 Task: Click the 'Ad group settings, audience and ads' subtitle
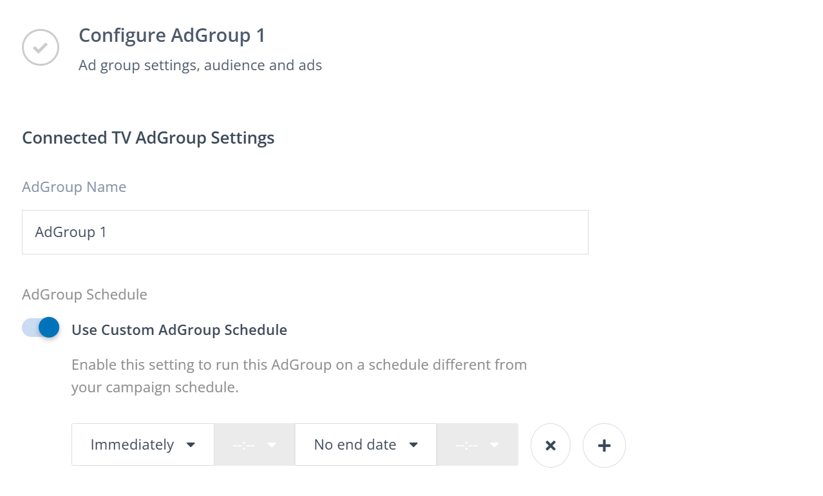click(x=200, y=65)
